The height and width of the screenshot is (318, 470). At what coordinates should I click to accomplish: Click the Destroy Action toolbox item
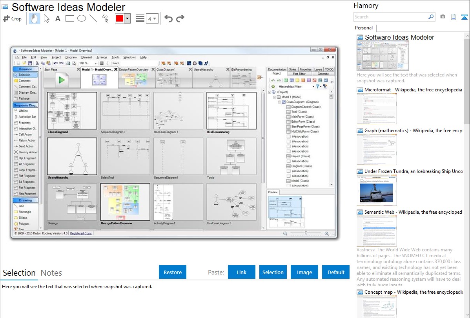click(x=27, y=152)
